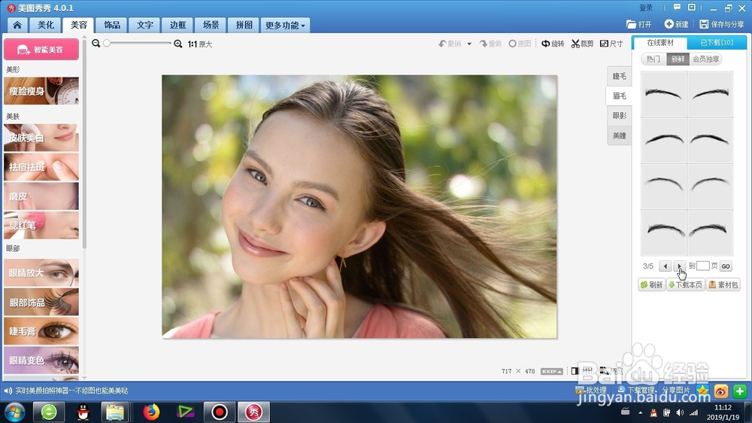Click the zoom out magnifier icon

click(96, 43)
